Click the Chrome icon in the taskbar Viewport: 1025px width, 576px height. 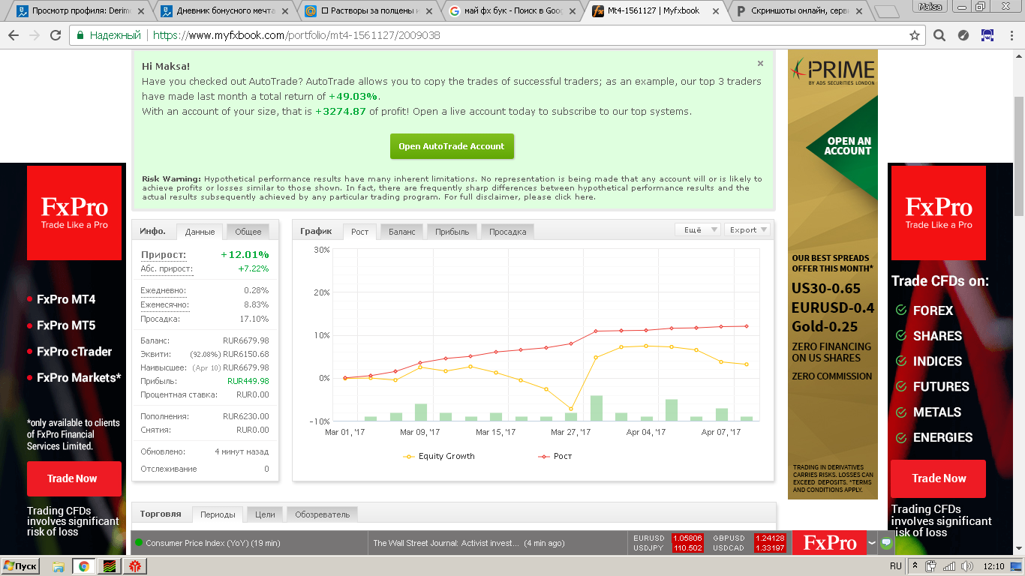pos(84,566)
